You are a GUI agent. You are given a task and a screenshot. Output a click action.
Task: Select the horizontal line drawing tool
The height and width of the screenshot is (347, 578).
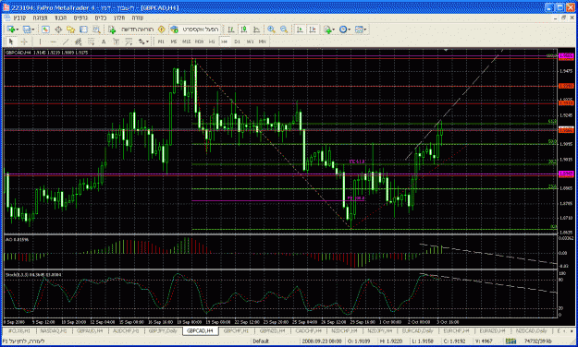(x=53, y=42)
